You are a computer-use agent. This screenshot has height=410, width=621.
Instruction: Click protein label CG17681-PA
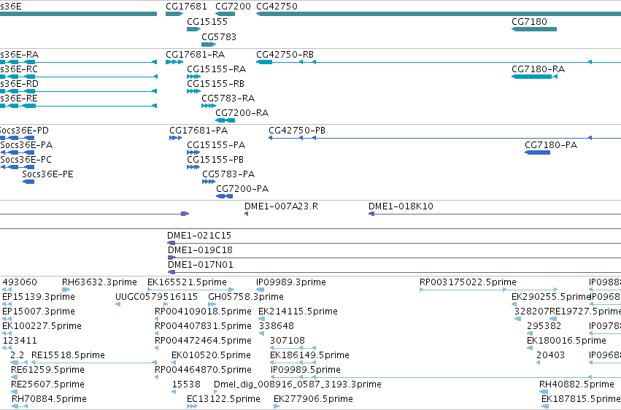[198, 131]
